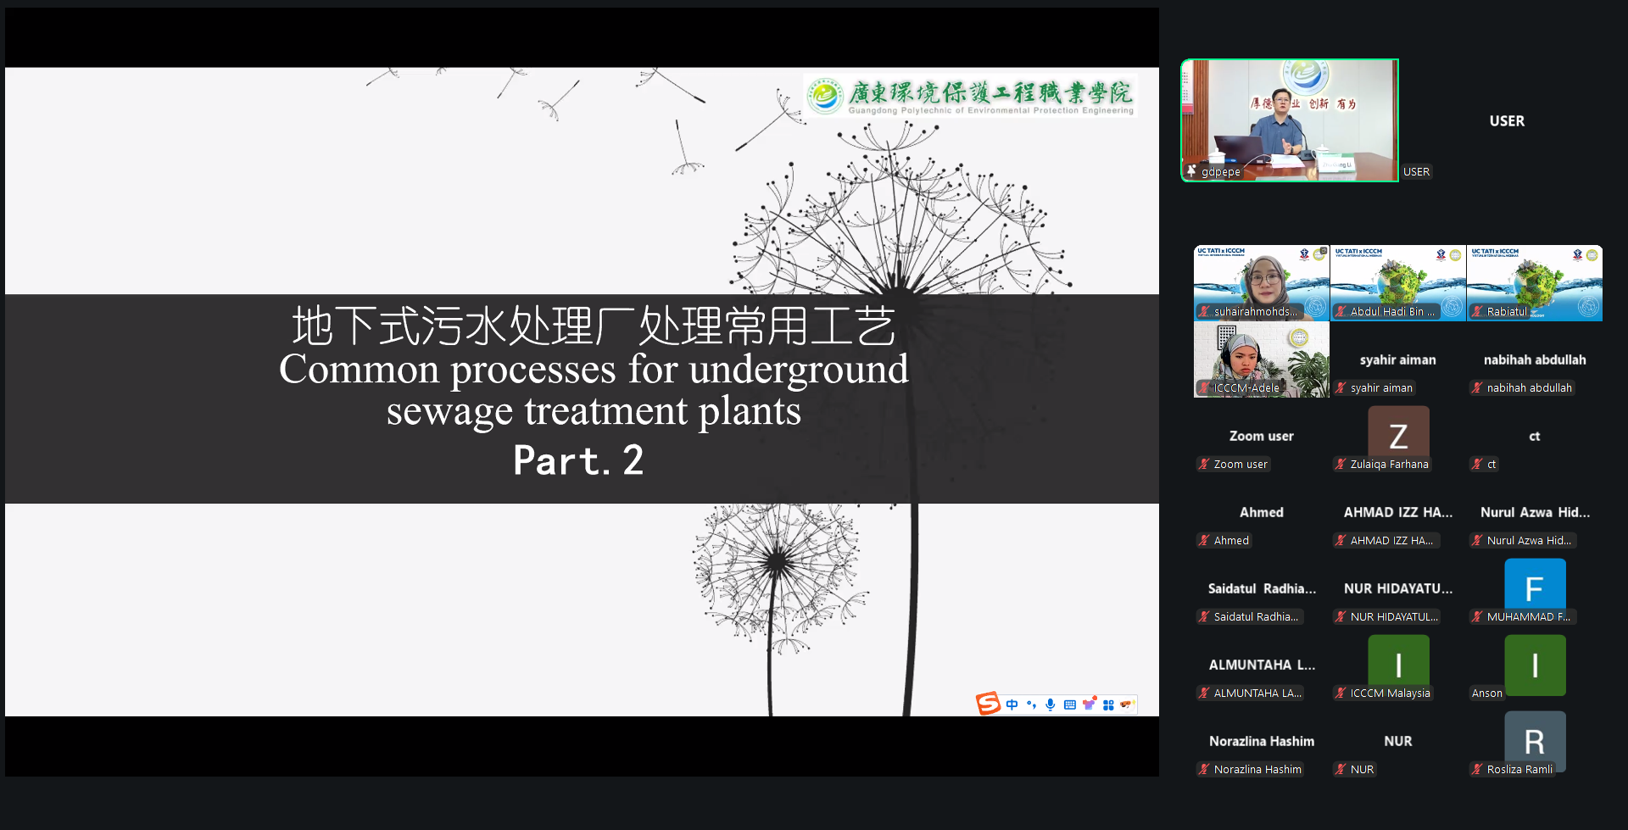The image size is (1628, 830).
Task: Select the grey R avatar of Rosliza Ramli
Action: pos(1535,739)
